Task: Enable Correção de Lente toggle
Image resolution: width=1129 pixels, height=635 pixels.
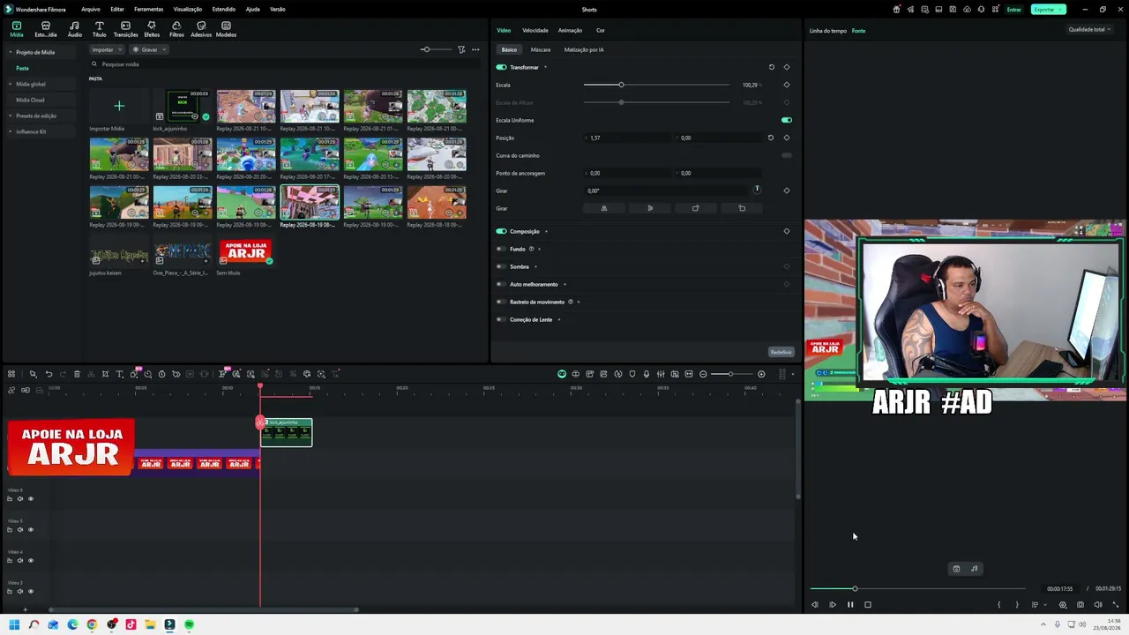Action: [x=501, y=319]
